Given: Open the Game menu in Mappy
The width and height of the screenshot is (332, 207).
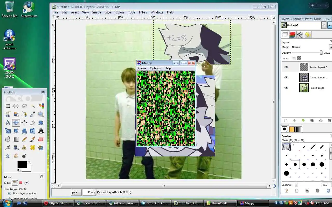Looking at the screenshot, I should [x=142, y=68].
